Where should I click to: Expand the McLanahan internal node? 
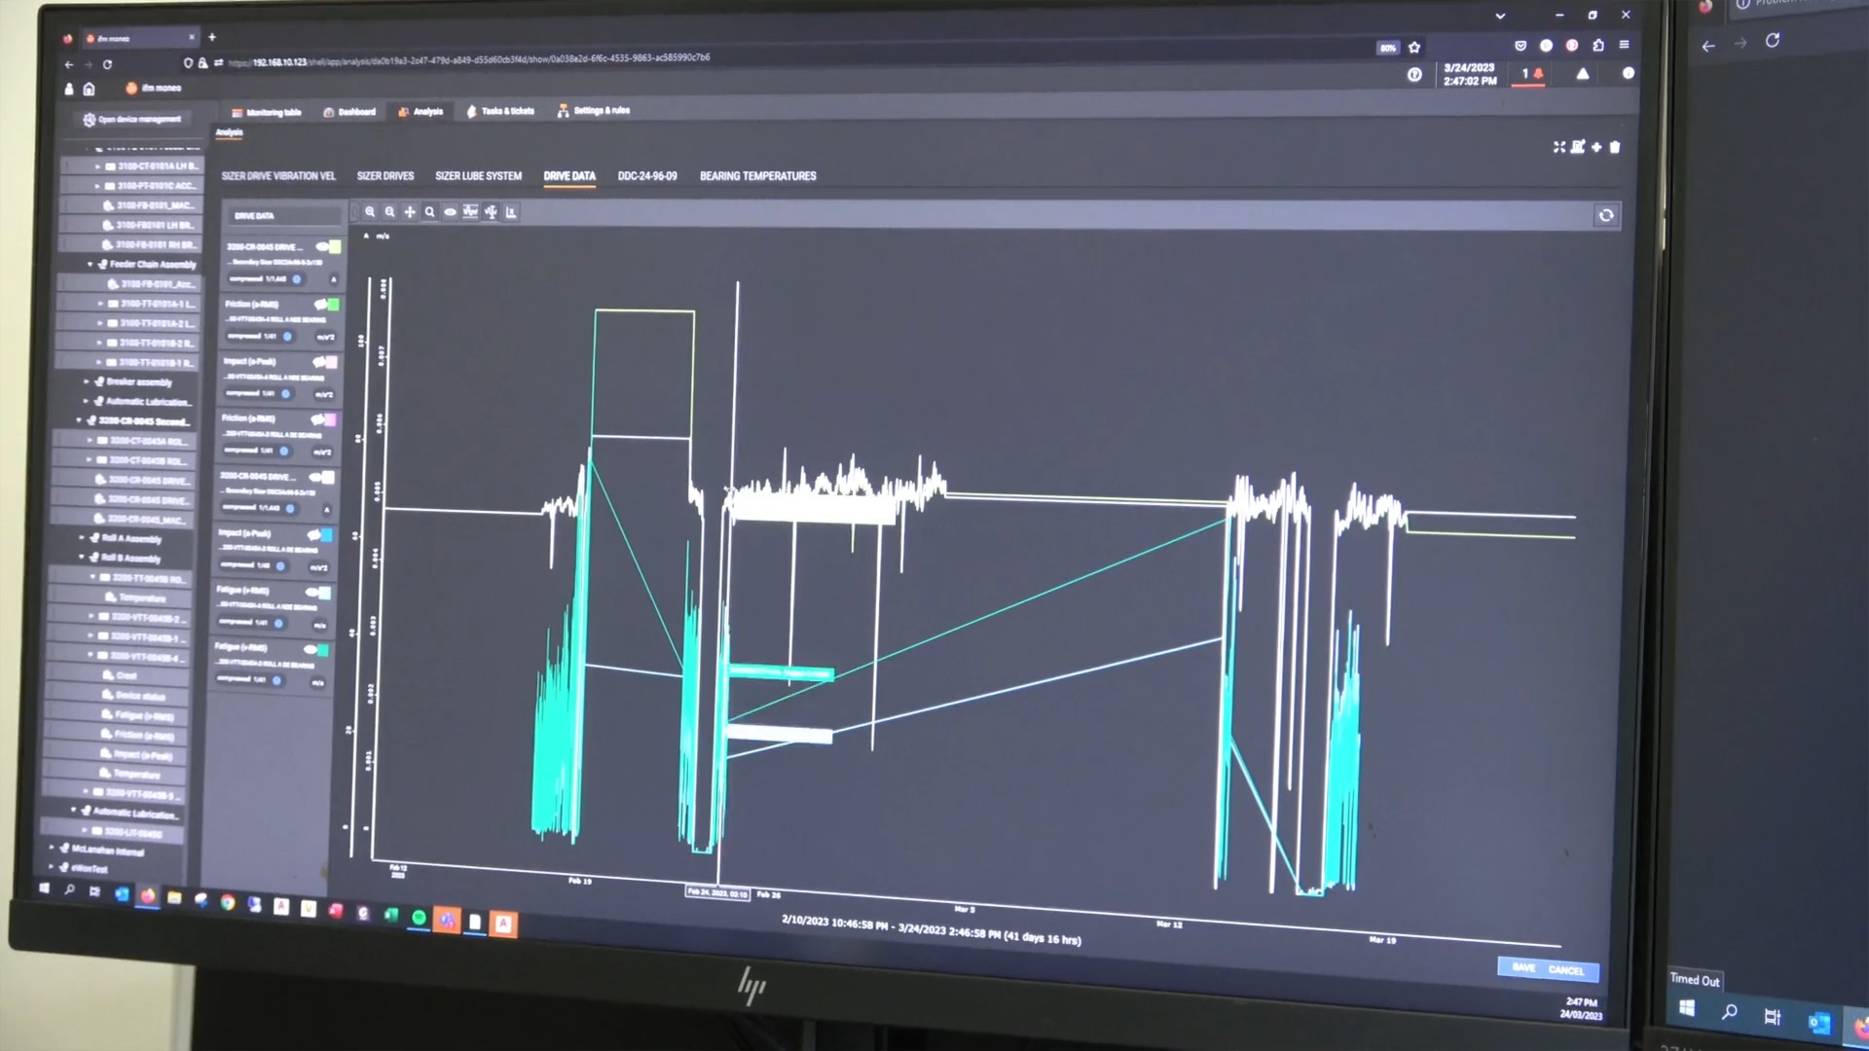click(x=52, y=848)
